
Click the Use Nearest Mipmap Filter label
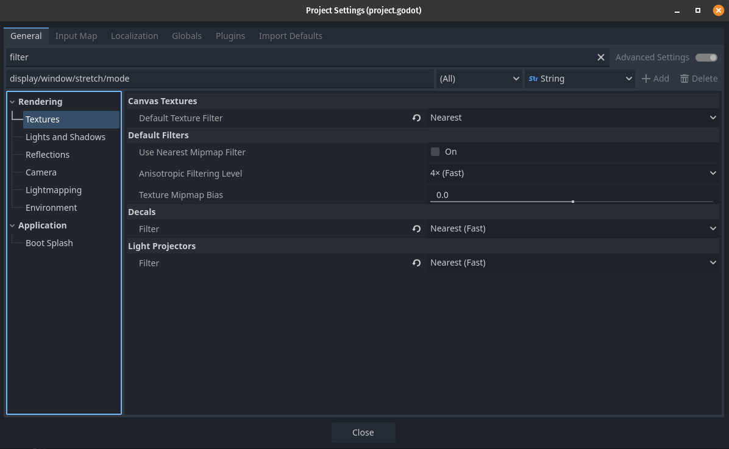point(192,152)
